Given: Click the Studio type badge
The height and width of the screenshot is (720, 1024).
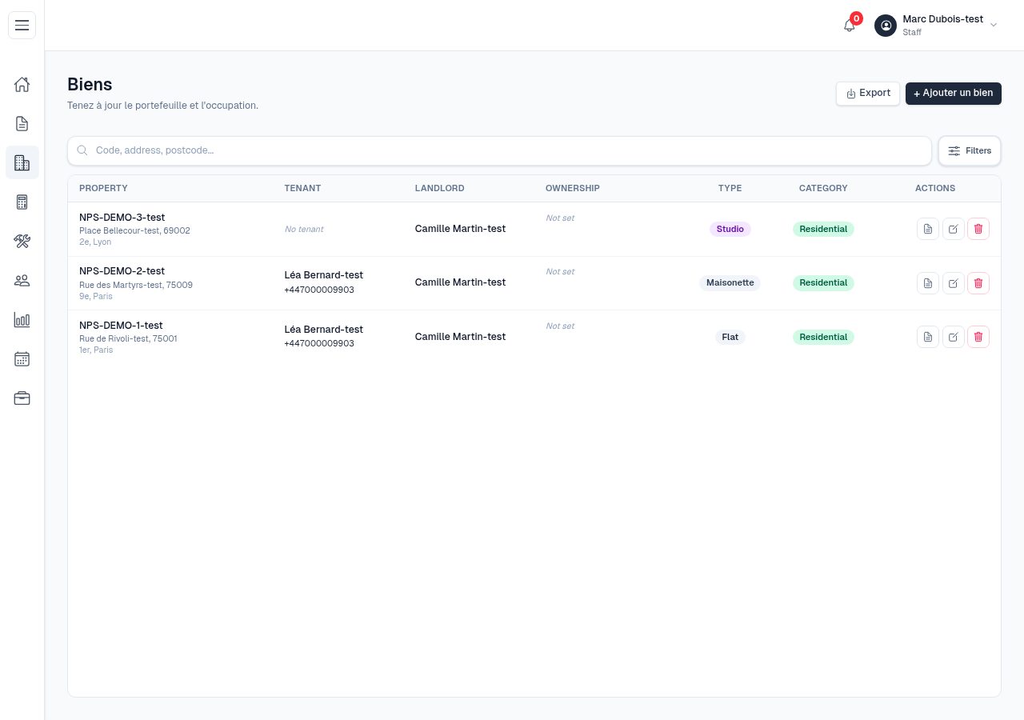Looking at the screenshot, I should tap(730, 229).
